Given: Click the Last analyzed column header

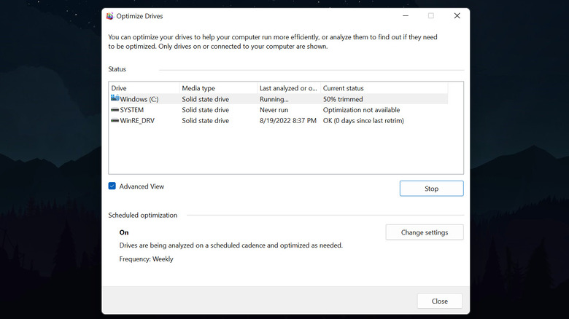Looking at the screenshot, I should [x=287, y=88].
